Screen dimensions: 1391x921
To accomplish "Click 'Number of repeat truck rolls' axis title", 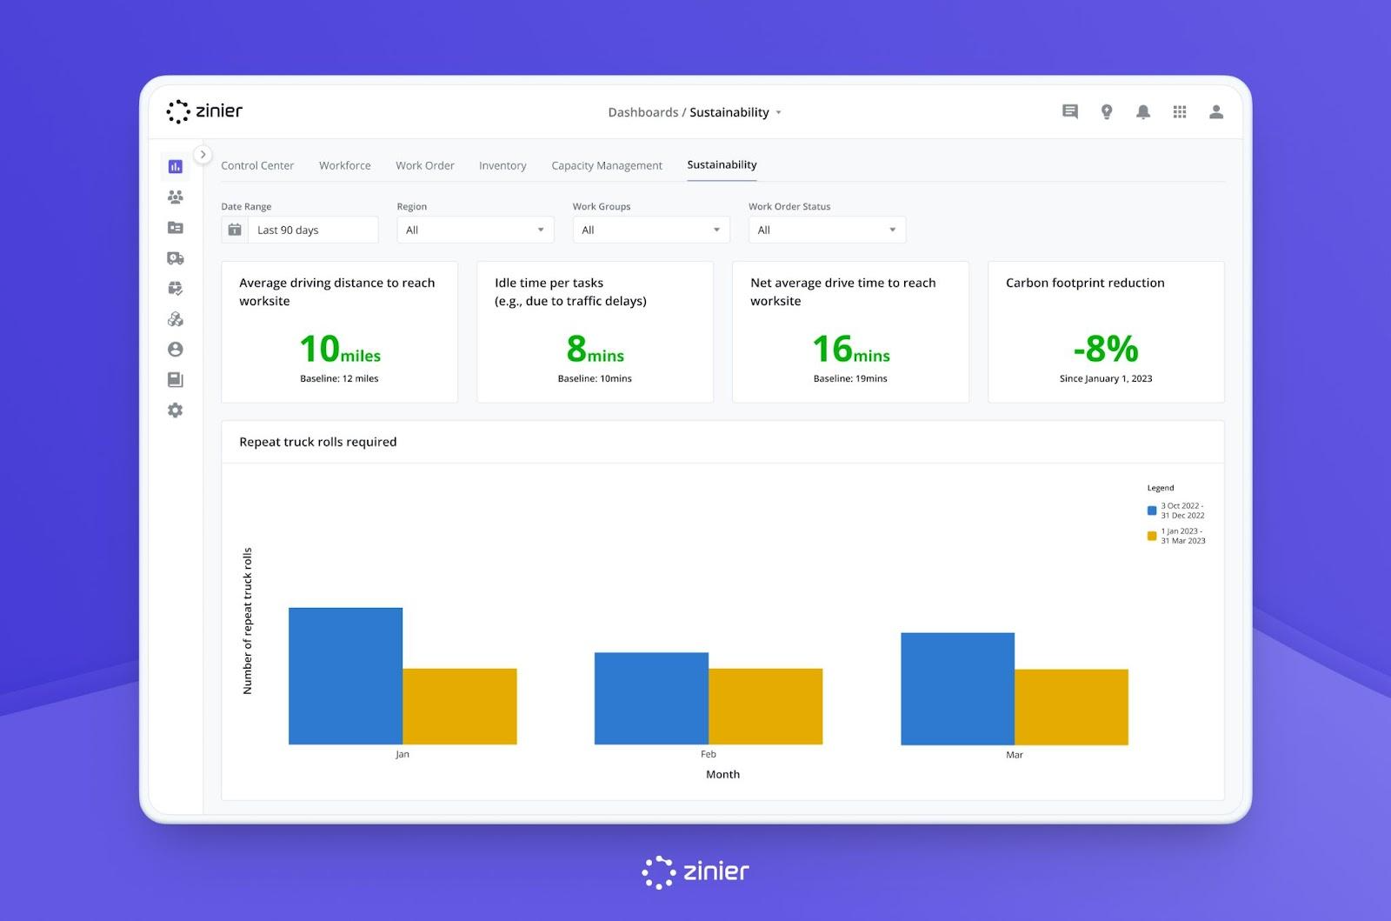I will pos(248,621).
